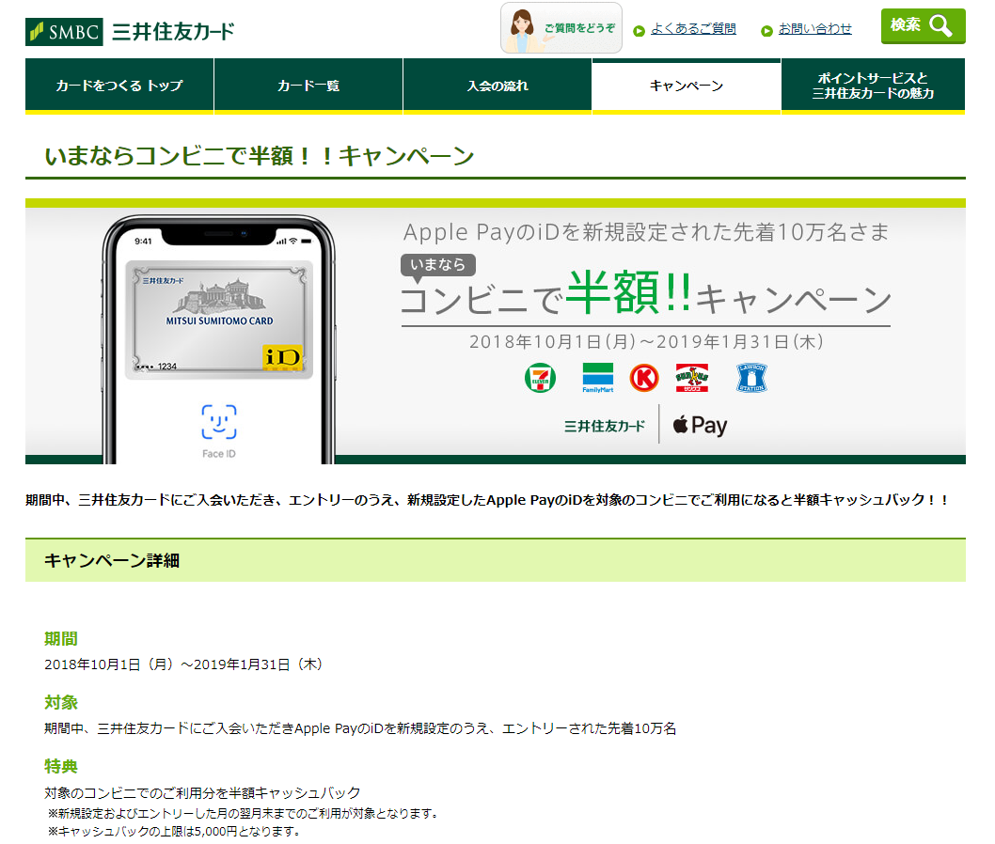This screenshot has height=844, width=995.
Task: Click the iD mark on card image
Action: pyautogui.click(x=282, y=358)
